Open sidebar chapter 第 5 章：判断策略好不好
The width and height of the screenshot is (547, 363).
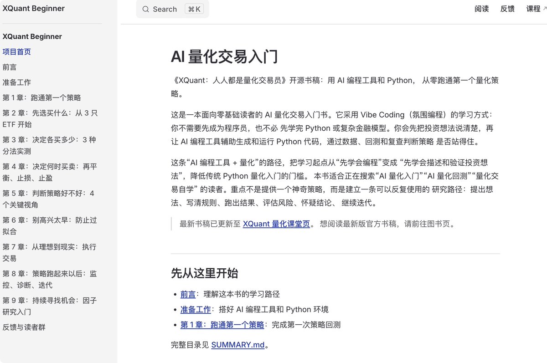(x=49, y=199)
